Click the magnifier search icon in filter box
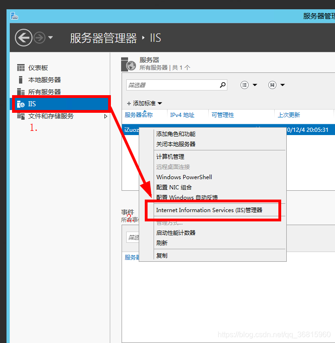335x343 pixels. point(223,85)
